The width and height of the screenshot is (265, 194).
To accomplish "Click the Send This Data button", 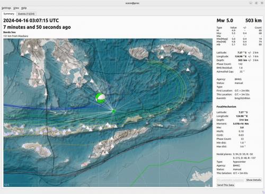I will [226, 185].
